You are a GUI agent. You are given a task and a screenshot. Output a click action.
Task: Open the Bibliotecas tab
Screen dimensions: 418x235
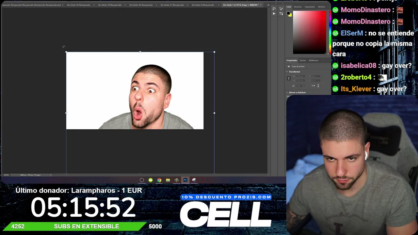pos(313,60)
